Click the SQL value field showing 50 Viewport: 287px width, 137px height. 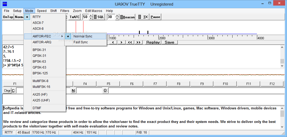pyautogui.click(x=86, y=17)
